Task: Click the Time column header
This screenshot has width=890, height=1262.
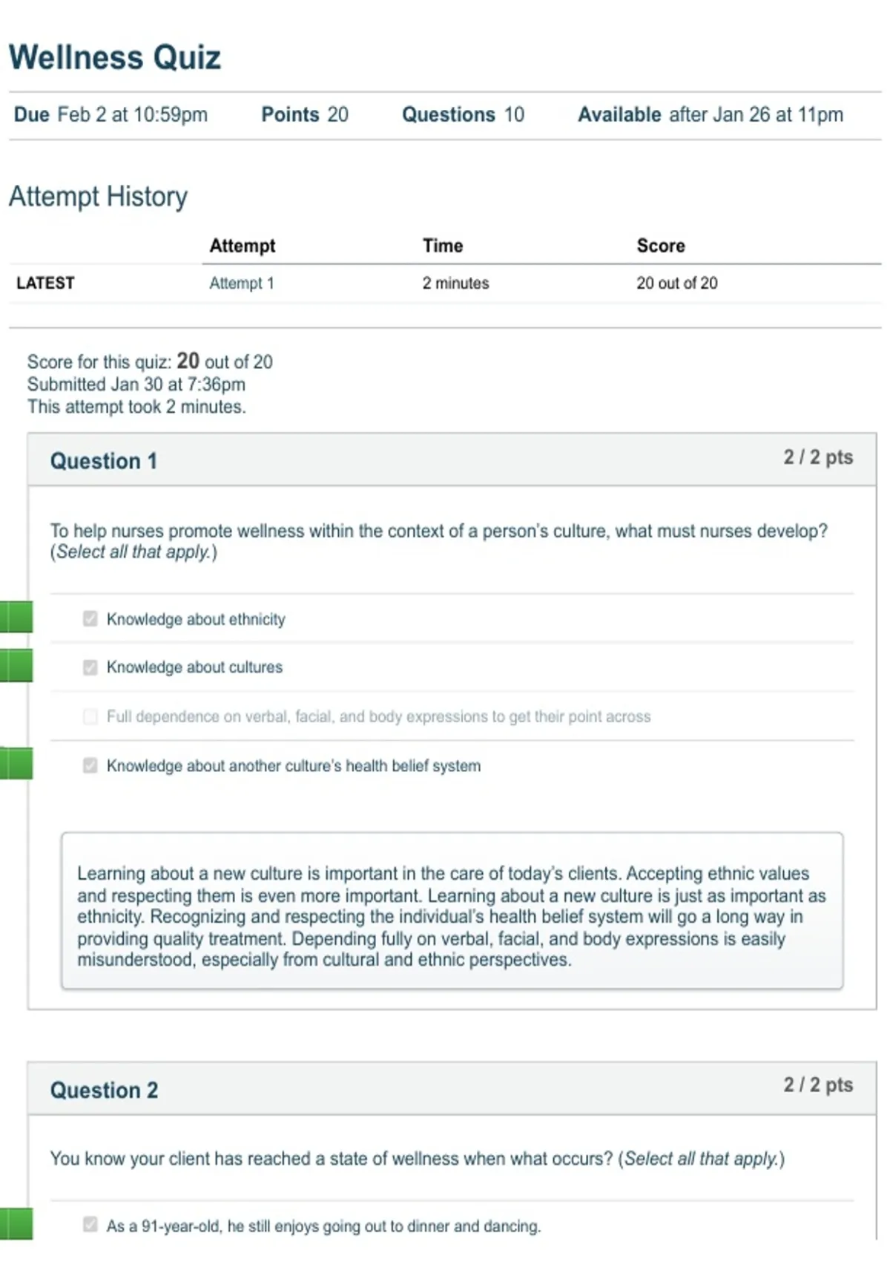Action: 443,246
